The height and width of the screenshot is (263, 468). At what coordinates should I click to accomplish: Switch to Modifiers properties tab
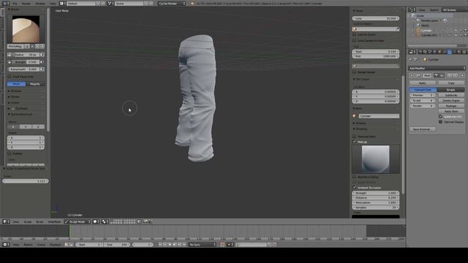pyautogui.click(x=450, y=52)
